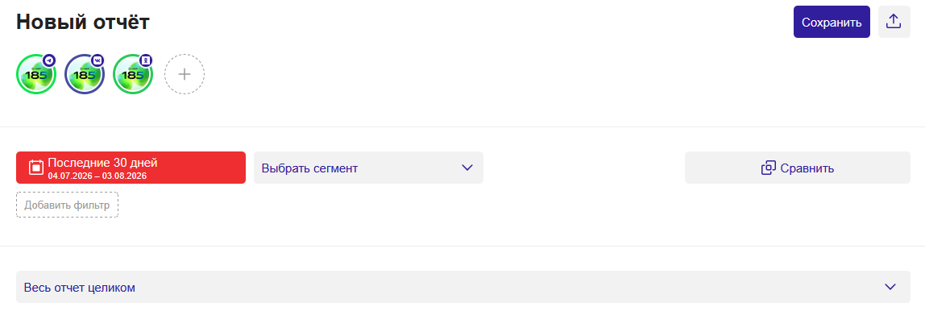Image resolution: width=925 pixels, height=311 pixels.
Task: Click the date range 04.07.2026 – 03.08.2026
Action: (97, 176)
